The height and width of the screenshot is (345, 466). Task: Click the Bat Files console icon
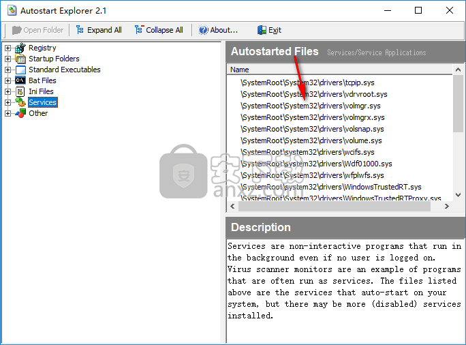[x=20, y=80]
